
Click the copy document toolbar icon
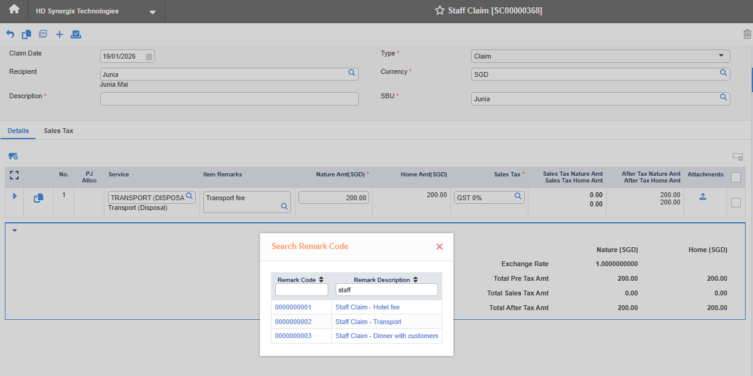click(26, 34)
